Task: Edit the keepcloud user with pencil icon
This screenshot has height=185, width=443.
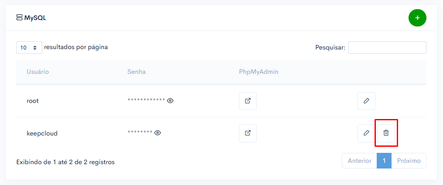Action: tap(366, 133)
